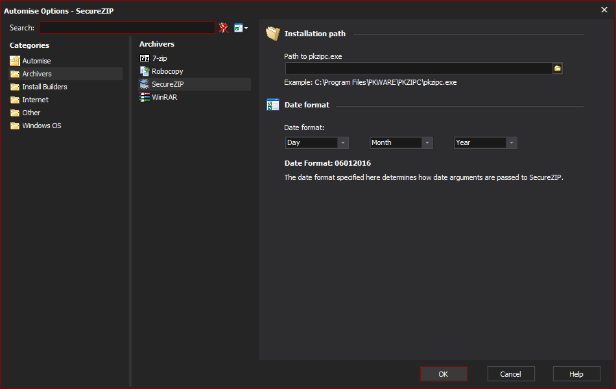
Task: Select the Archivers category
Action: (x=65, y=74)
